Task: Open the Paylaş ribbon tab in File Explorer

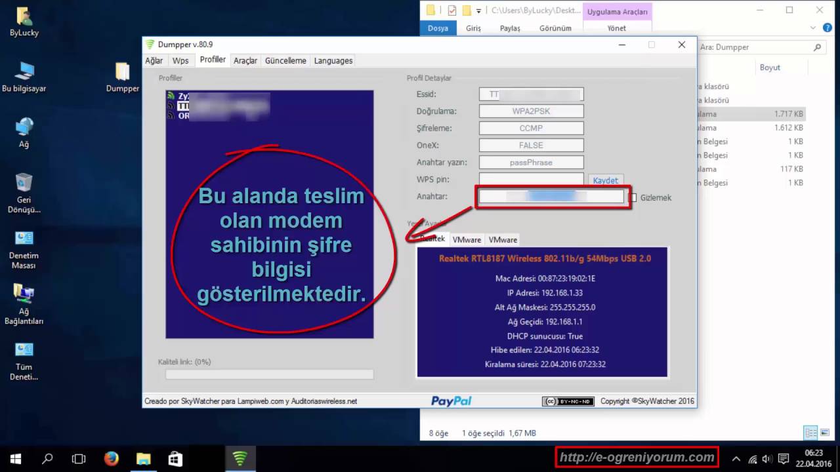Action: [x=510, y=28]
